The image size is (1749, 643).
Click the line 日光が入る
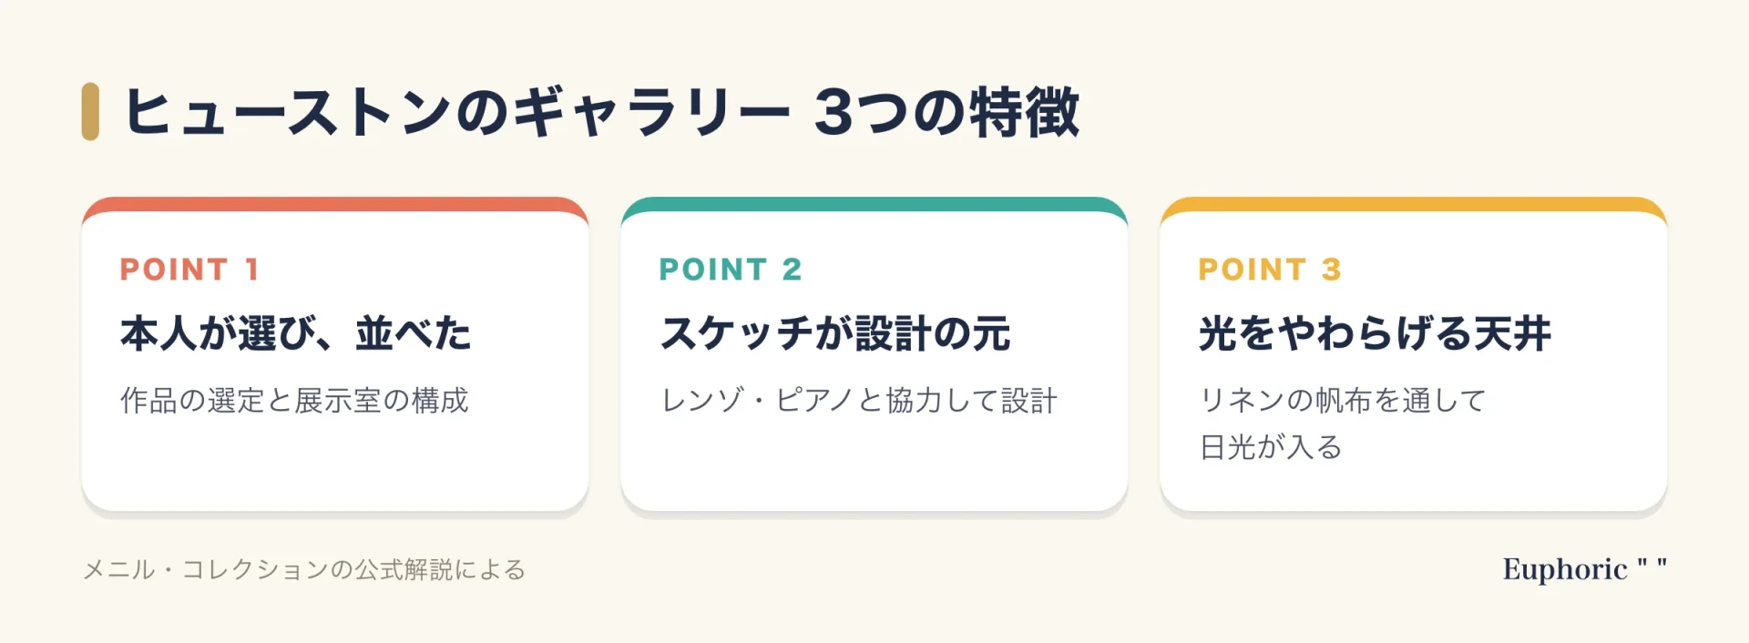[1271, 447]
